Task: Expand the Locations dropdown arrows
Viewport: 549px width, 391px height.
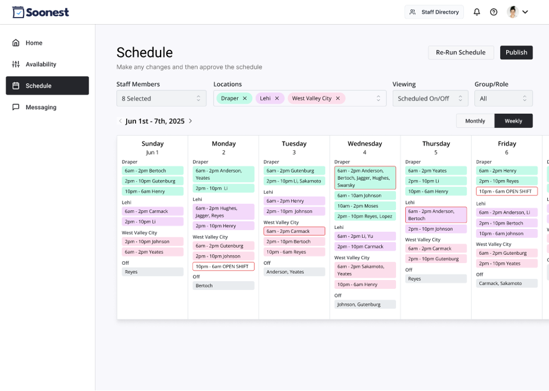Action: point(378,99)
